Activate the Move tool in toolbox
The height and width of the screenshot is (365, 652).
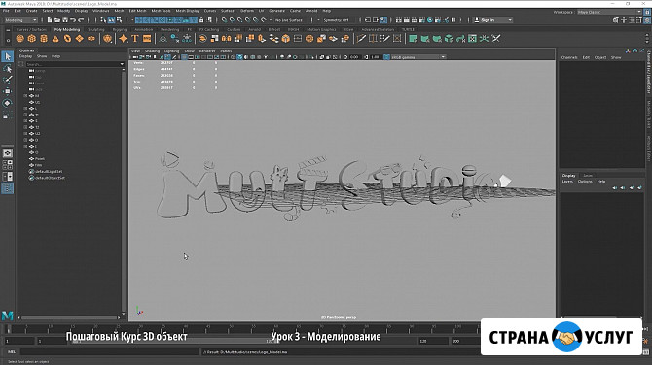(x=8, y=91)
